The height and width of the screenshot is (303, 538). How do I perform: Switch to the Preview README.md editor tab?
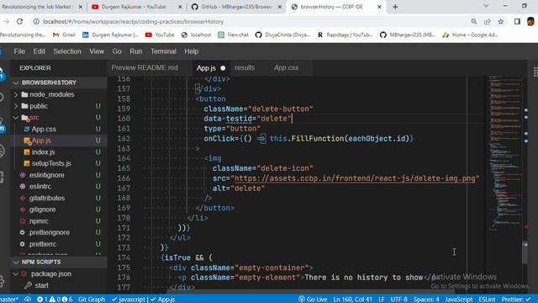145,67
